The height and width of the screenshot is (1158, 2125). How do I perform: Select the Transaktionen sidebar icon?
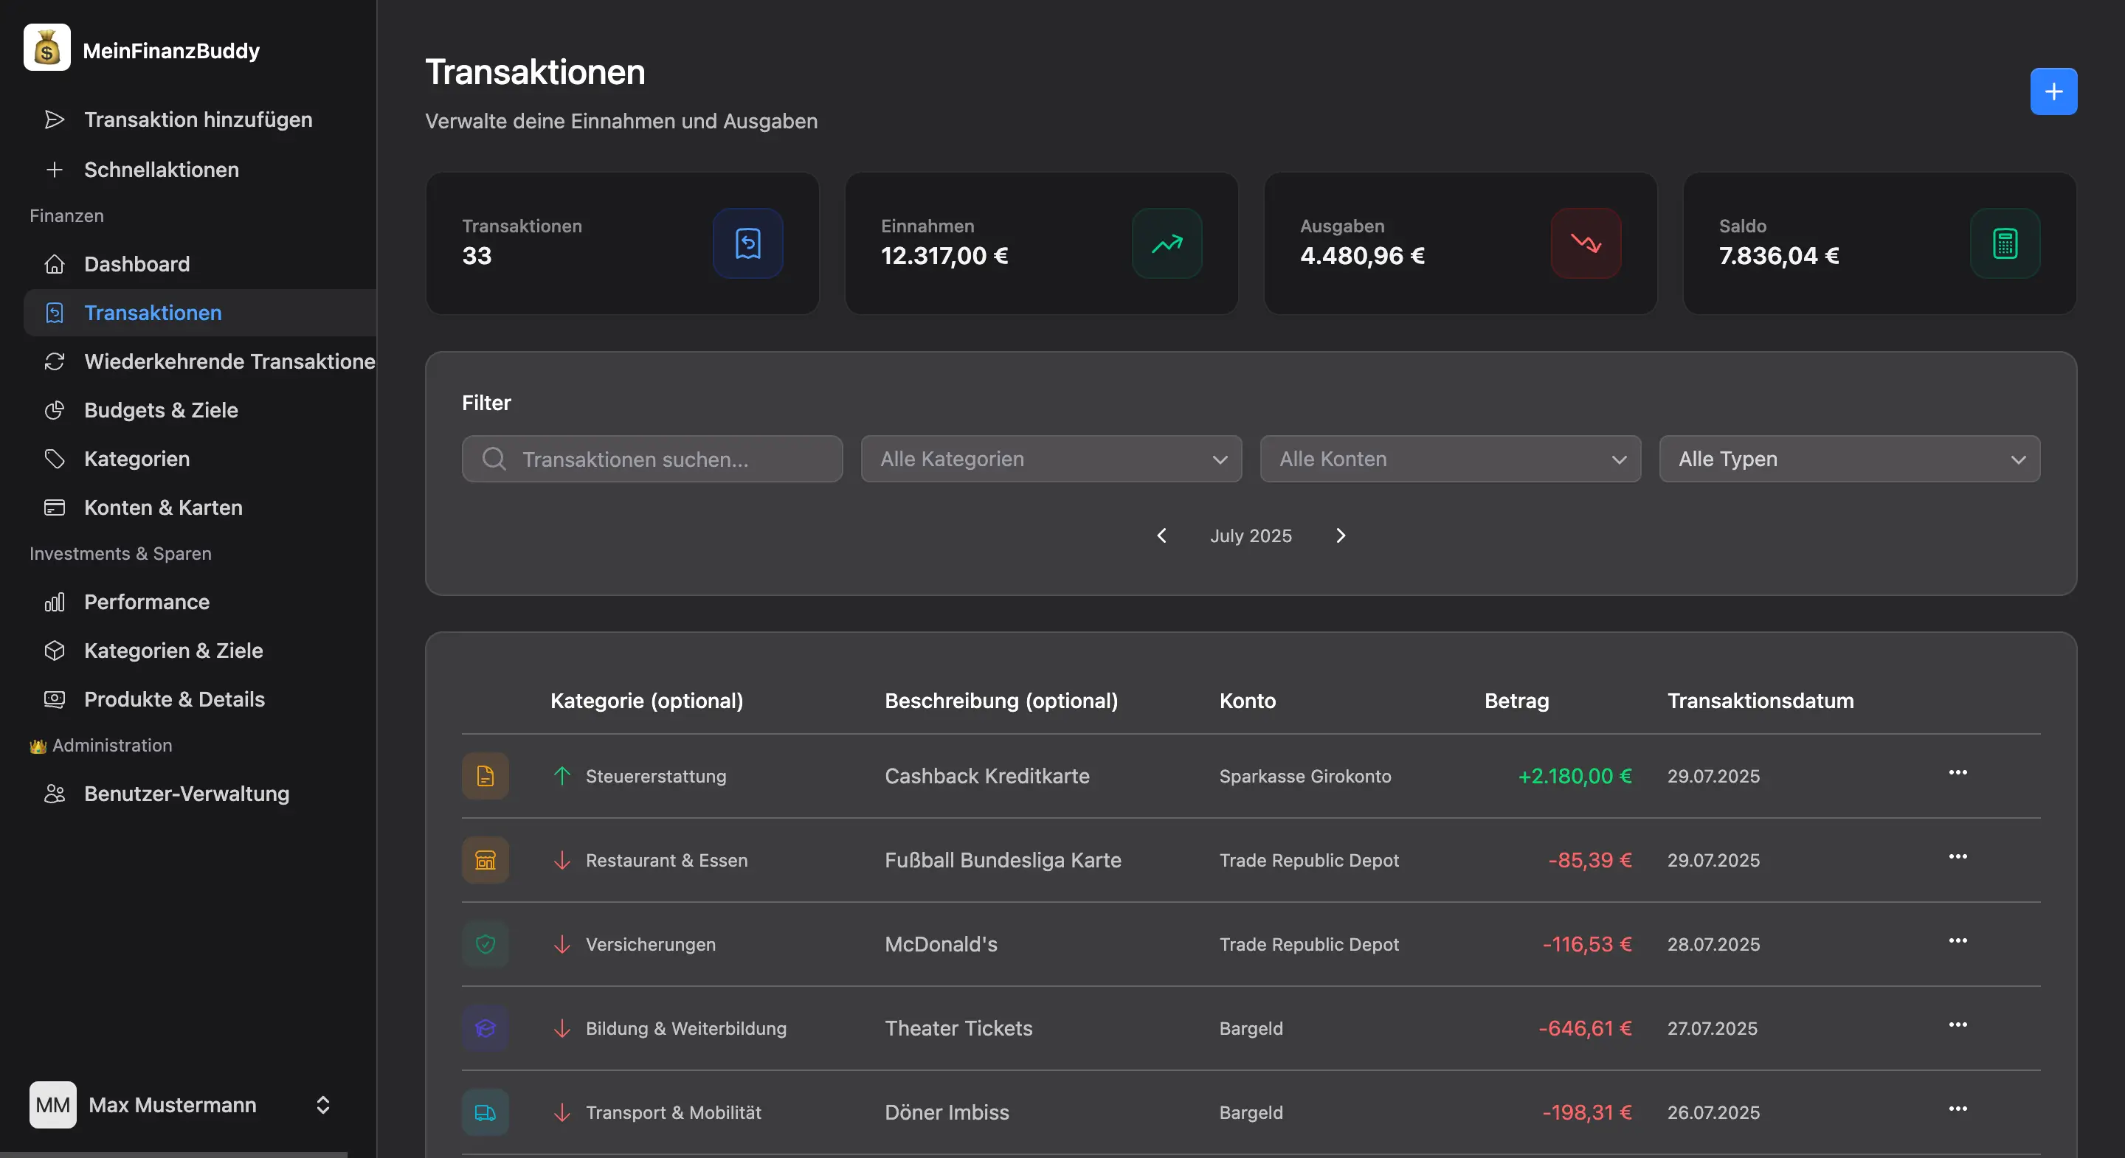point(55,313)
